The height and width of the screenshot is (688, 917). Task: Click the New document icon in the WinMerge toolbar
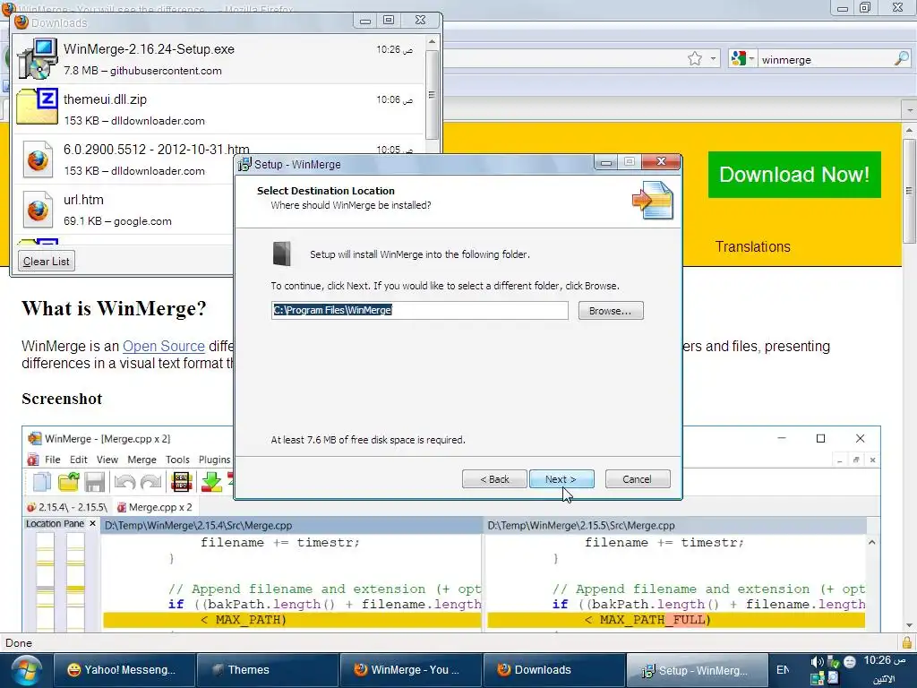42,482
